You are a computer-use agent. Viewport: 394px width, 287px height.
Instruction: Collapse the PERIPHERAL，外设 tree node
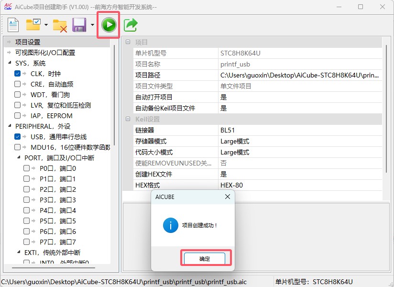(x=10, y=126)
